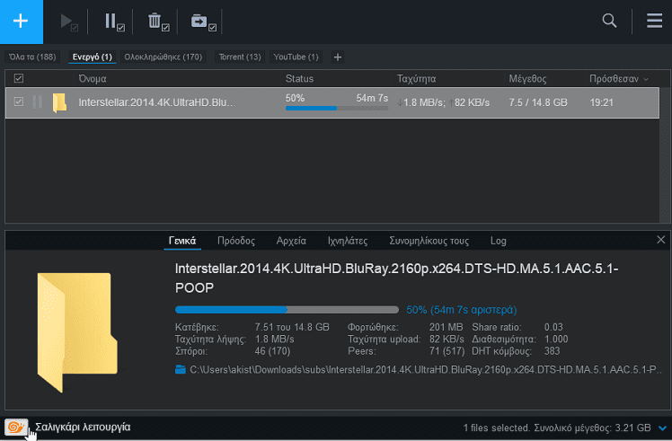The height and width of the screenshot is (441, 672).
Task: Click the 54m 7s remaining time in row
Action: (x=372, y=98)
